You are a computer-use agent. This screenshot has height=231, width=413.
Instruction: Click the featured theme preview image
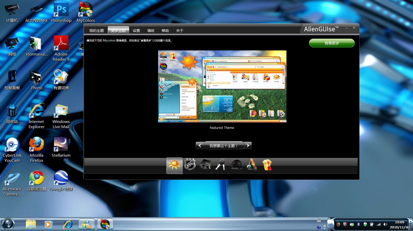tap(222, 86)
